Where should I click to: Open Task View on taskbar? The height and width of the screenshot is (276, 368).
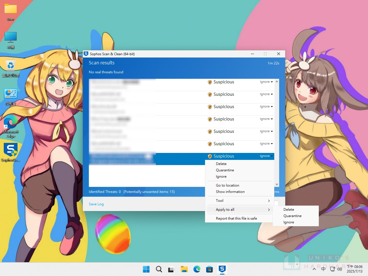tap(172, 269)
